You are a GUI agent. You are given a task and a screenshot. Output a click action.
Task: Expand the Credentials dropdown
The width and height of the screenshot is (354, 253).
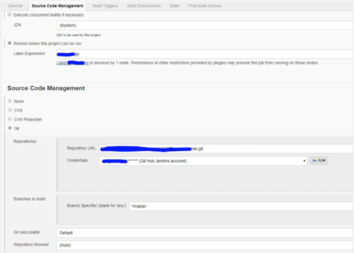coord(203,161)
